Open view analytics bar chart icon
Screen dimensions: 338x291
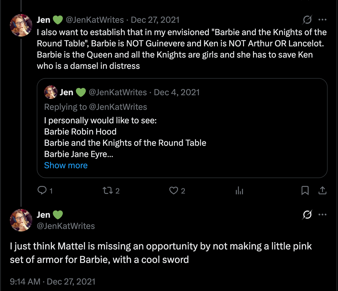[239, 191]
